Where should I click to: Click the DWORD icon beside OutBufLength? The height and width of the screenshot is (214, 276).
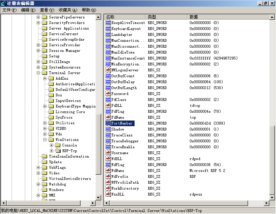pos(108,88)
